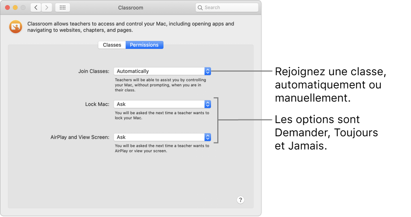
Task: Go back with the left chevron button
Action: 36,7
